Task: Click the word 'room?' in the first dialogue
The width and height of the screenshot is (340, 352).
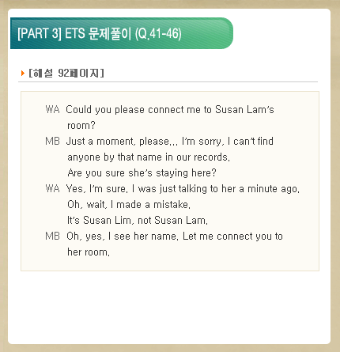Action: pyautogui.click(x=81, y=125)
